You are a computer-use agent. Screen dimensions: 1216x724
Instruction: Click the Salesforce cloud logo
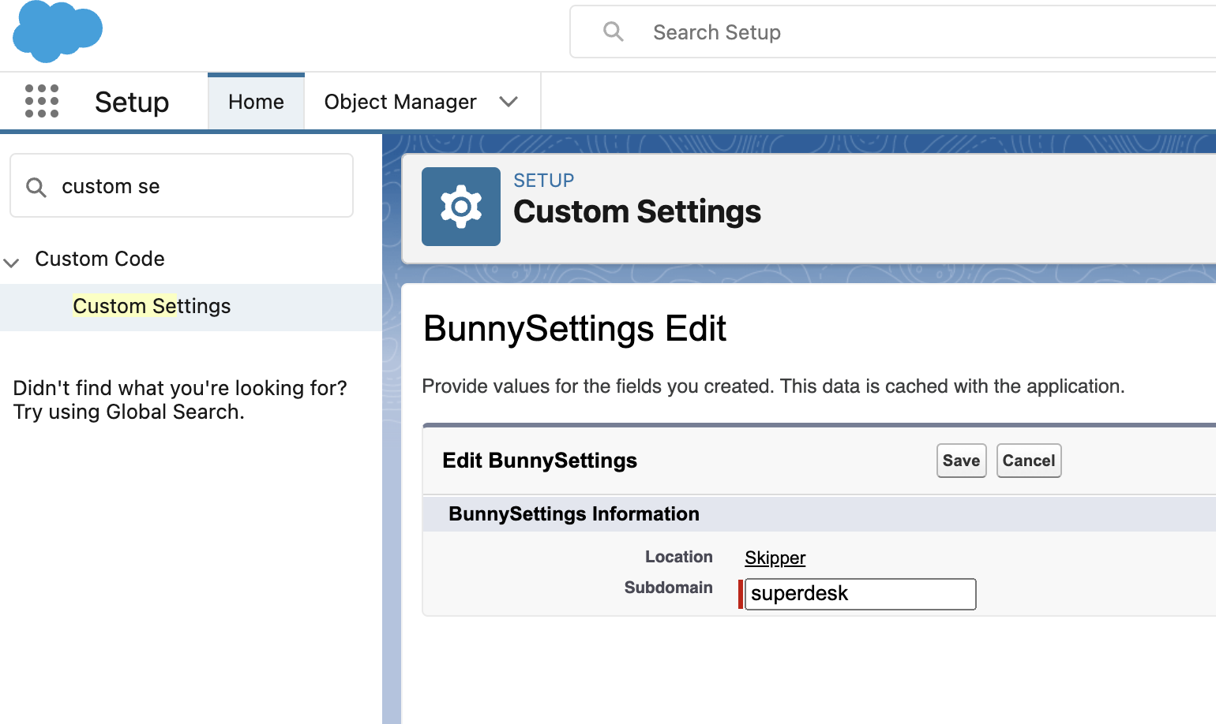[58, 31]
